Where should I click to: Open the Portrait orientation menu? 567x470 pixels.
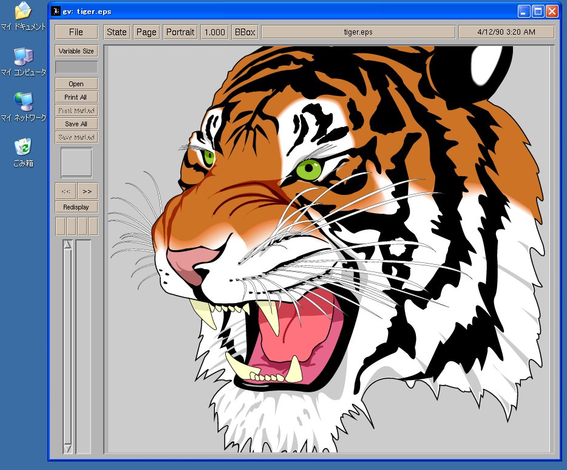pyautogui.click(x=180, y=32)
